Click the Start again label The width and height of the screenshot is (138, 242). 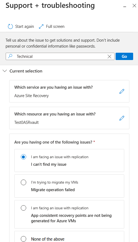click(x=25, y=26)
